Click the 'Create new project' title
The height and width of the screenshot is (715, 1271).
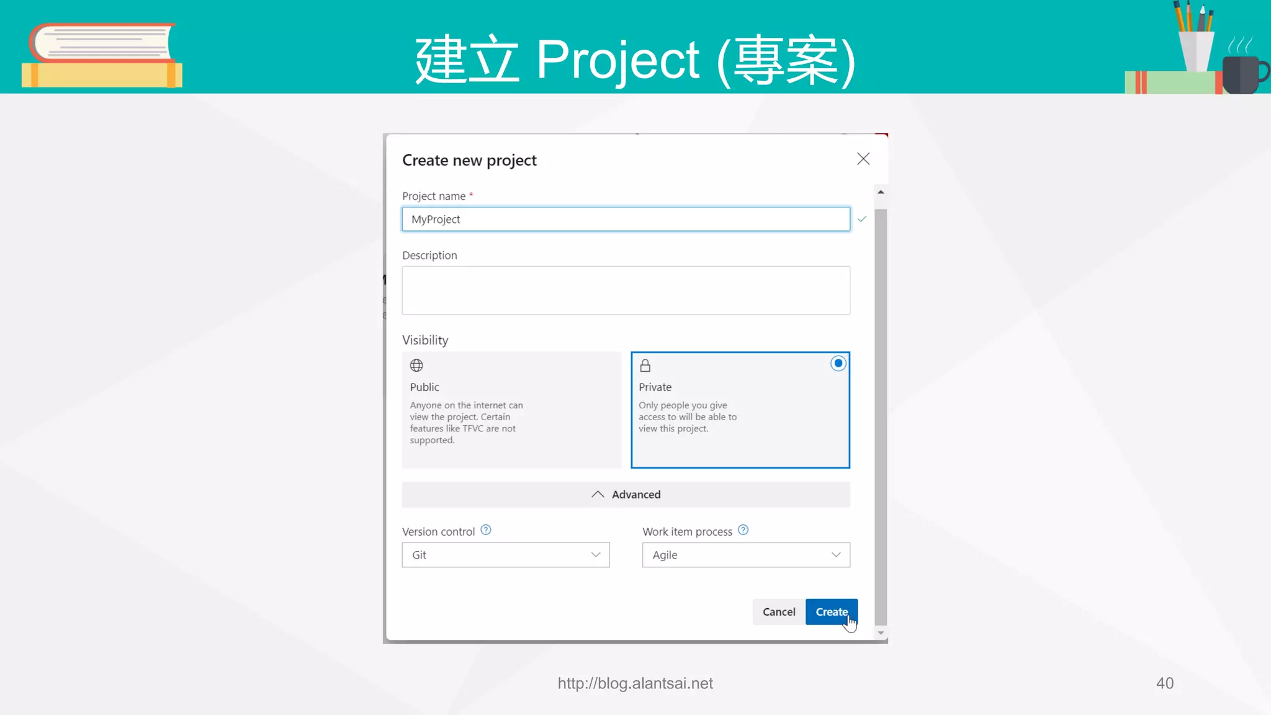click(x=469, y=160)
